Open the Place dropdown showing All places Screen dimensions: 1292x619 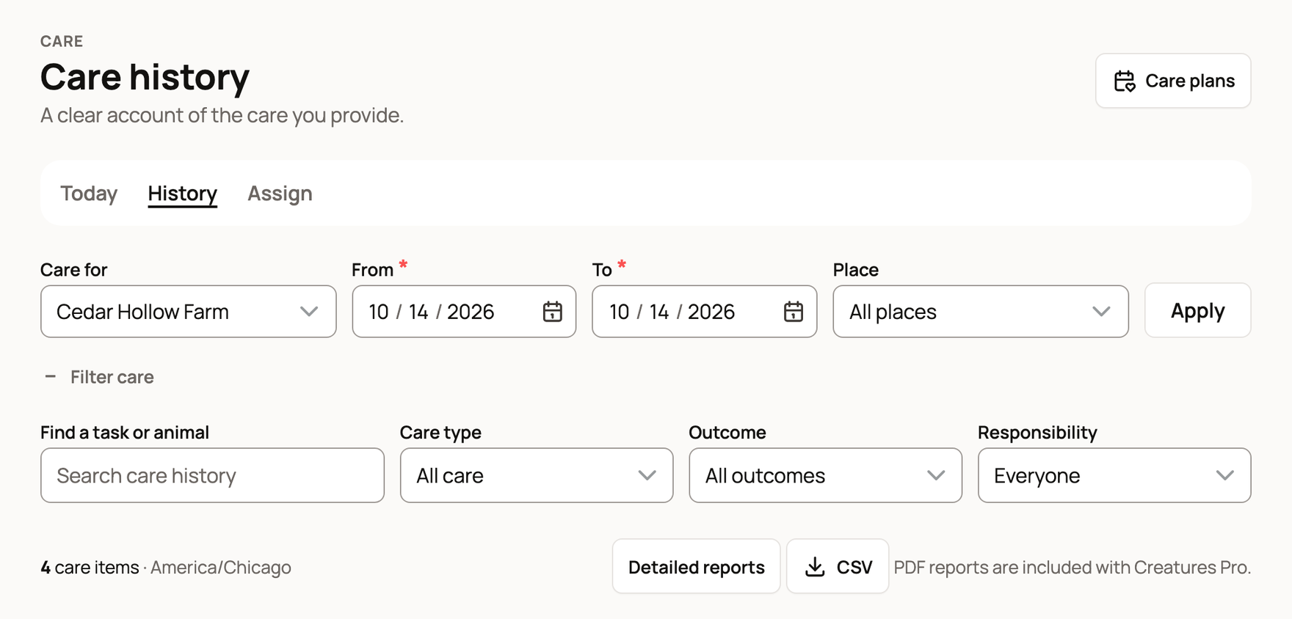pyautogui.click(x=981, y=312)
